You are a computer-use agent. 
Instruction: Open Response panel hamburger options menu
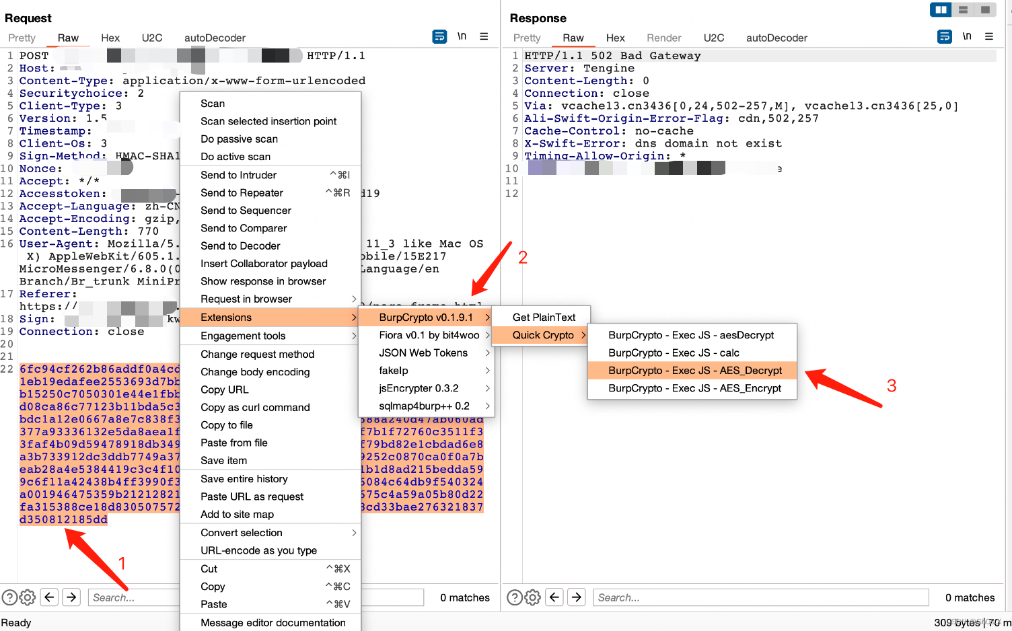coord(989,36)
